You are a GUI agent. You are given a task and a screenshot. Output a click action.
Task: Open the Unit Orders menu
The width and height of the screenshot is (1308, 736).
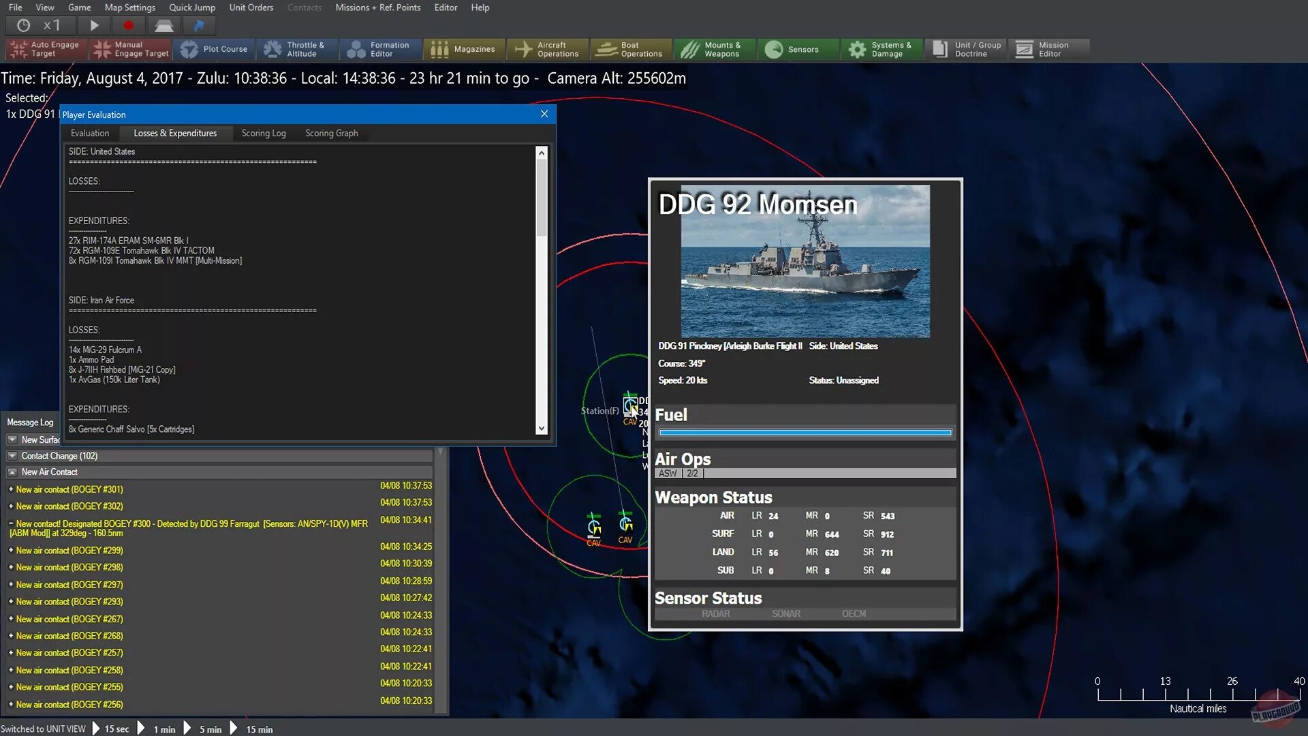(x=250, y=7)
